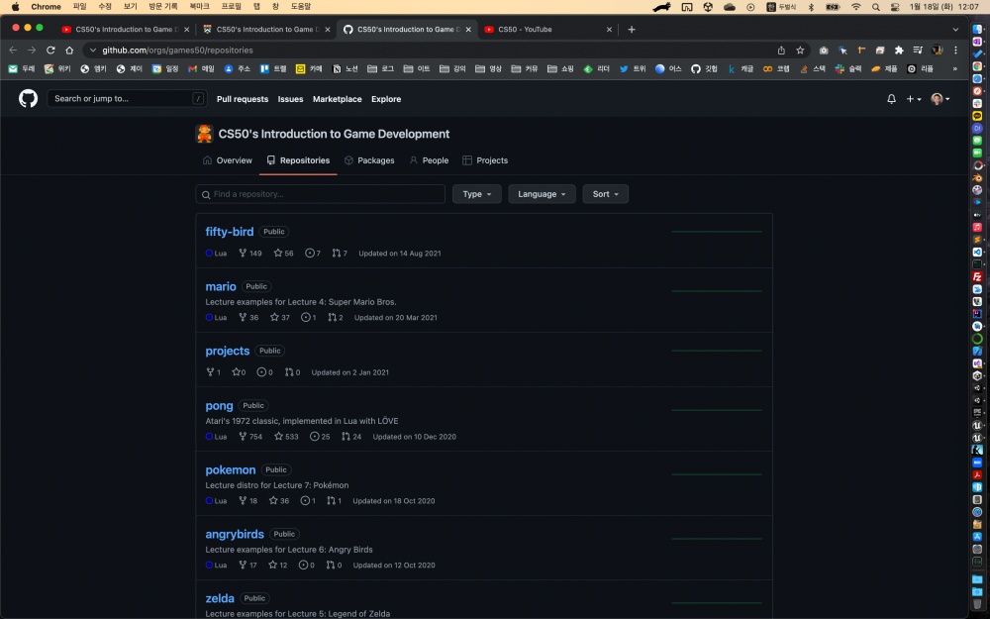Image resolution: width=990 pixels, height=619 pixels.
Task: View pong's stargazers count 533
Action: [x=286, y=437]
